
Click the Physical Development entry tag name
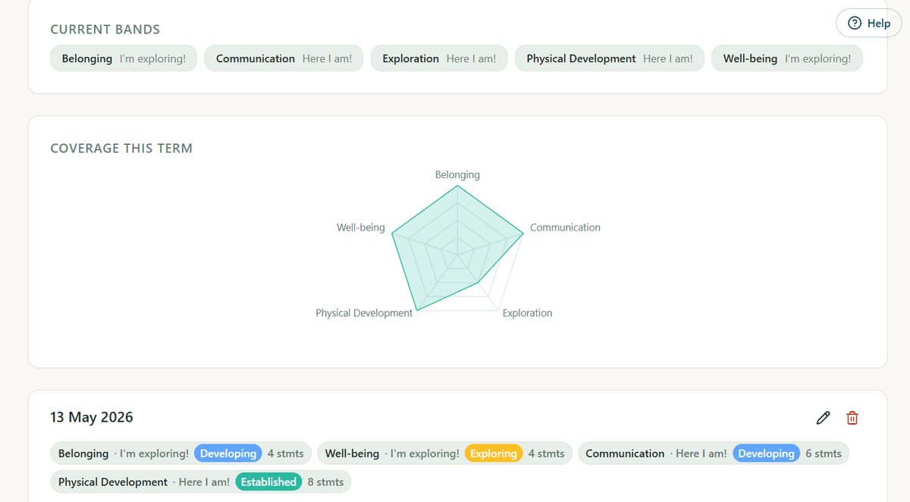click(113, 482)
